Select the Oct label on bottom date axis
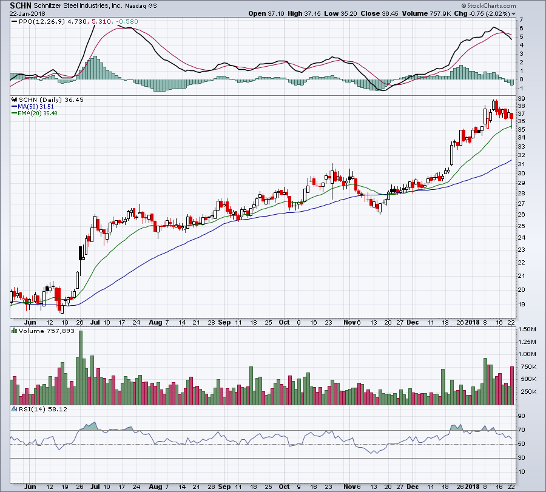 (284, 487)
